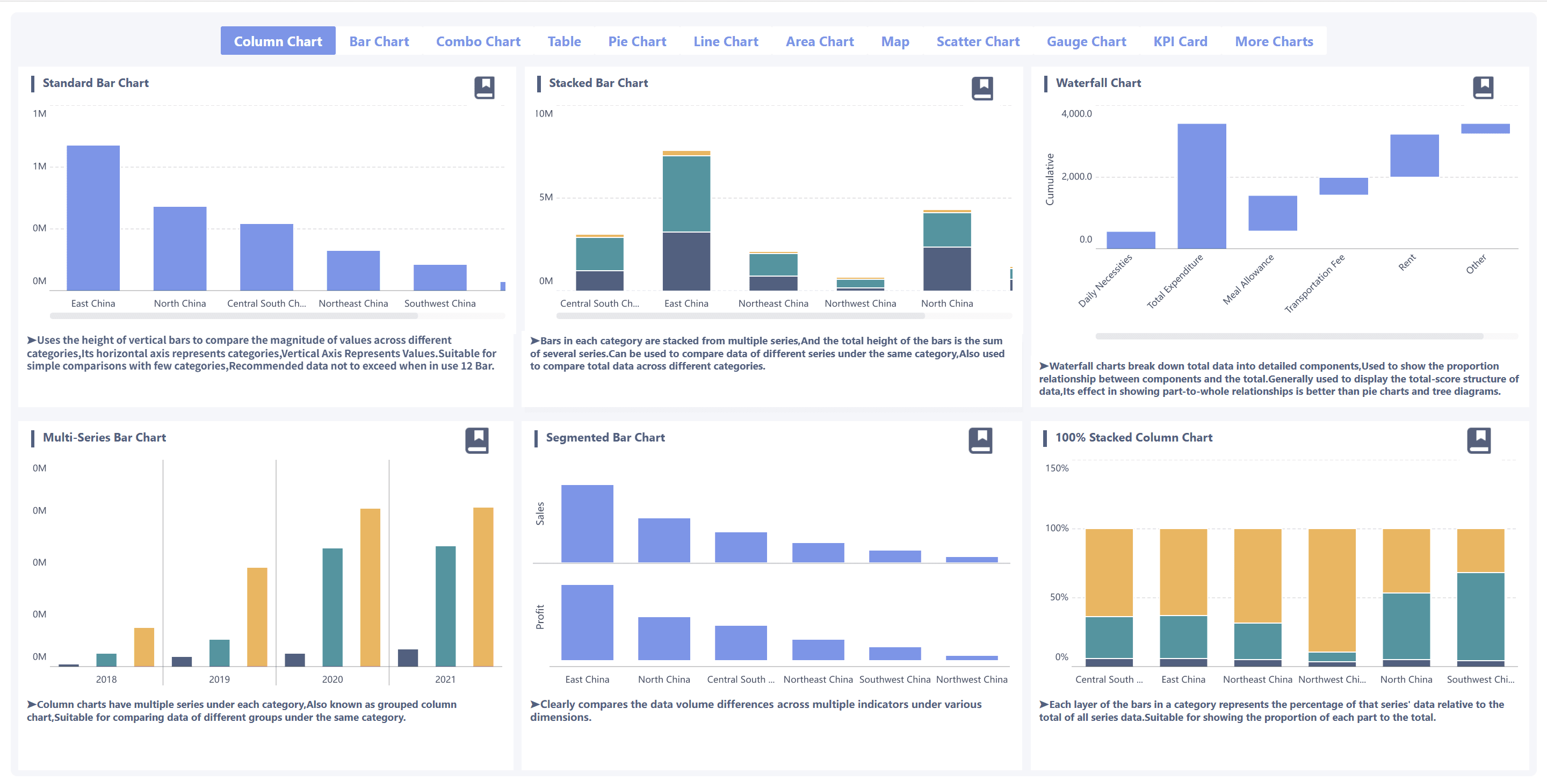The width and height of the screenshot is (1547, 781).
Task: Switch to the KPI Card tab
Action: pyautogui.click(x=1180, y=41)
